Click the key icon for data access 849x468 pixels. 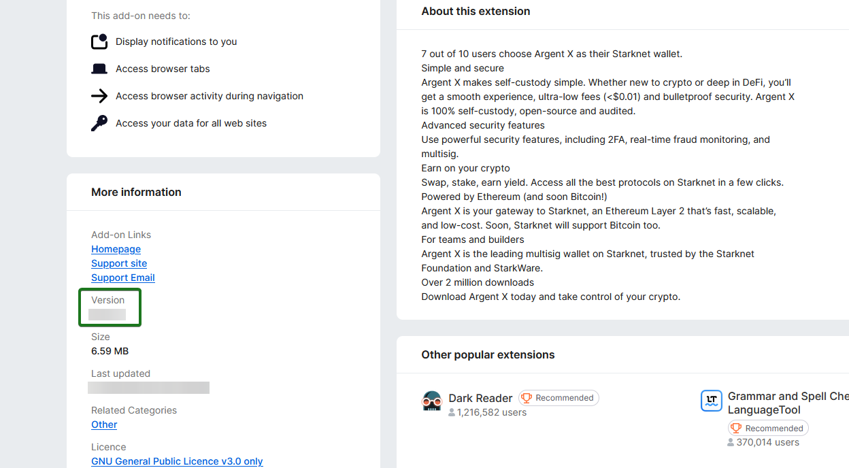tap(99, 123)
